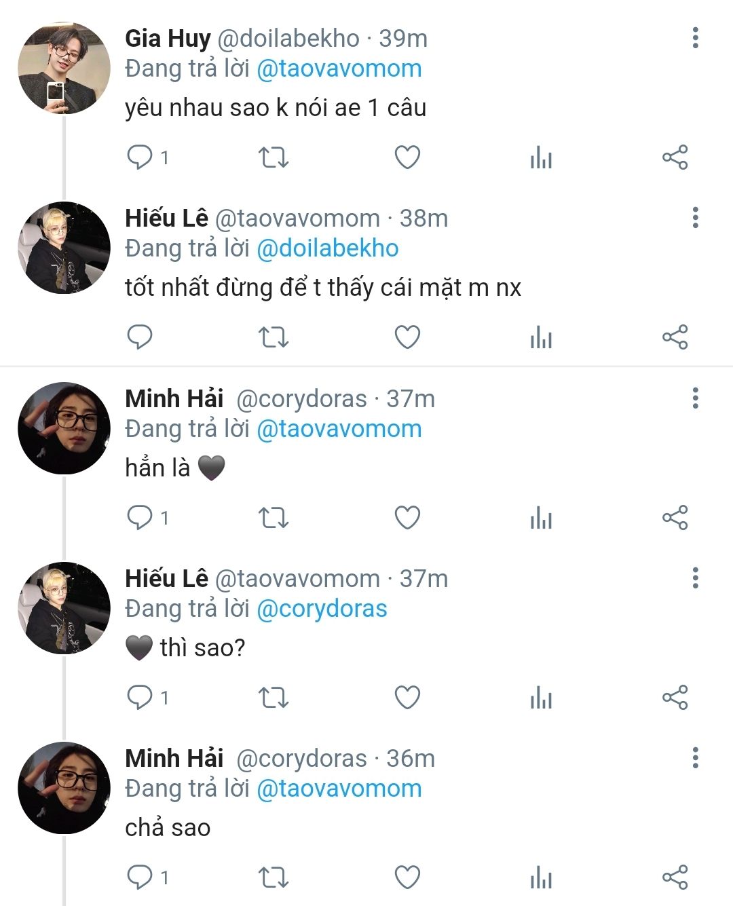Open more options on Gia Huy's tweet
The image size is (733, 906).
[695, 38]
